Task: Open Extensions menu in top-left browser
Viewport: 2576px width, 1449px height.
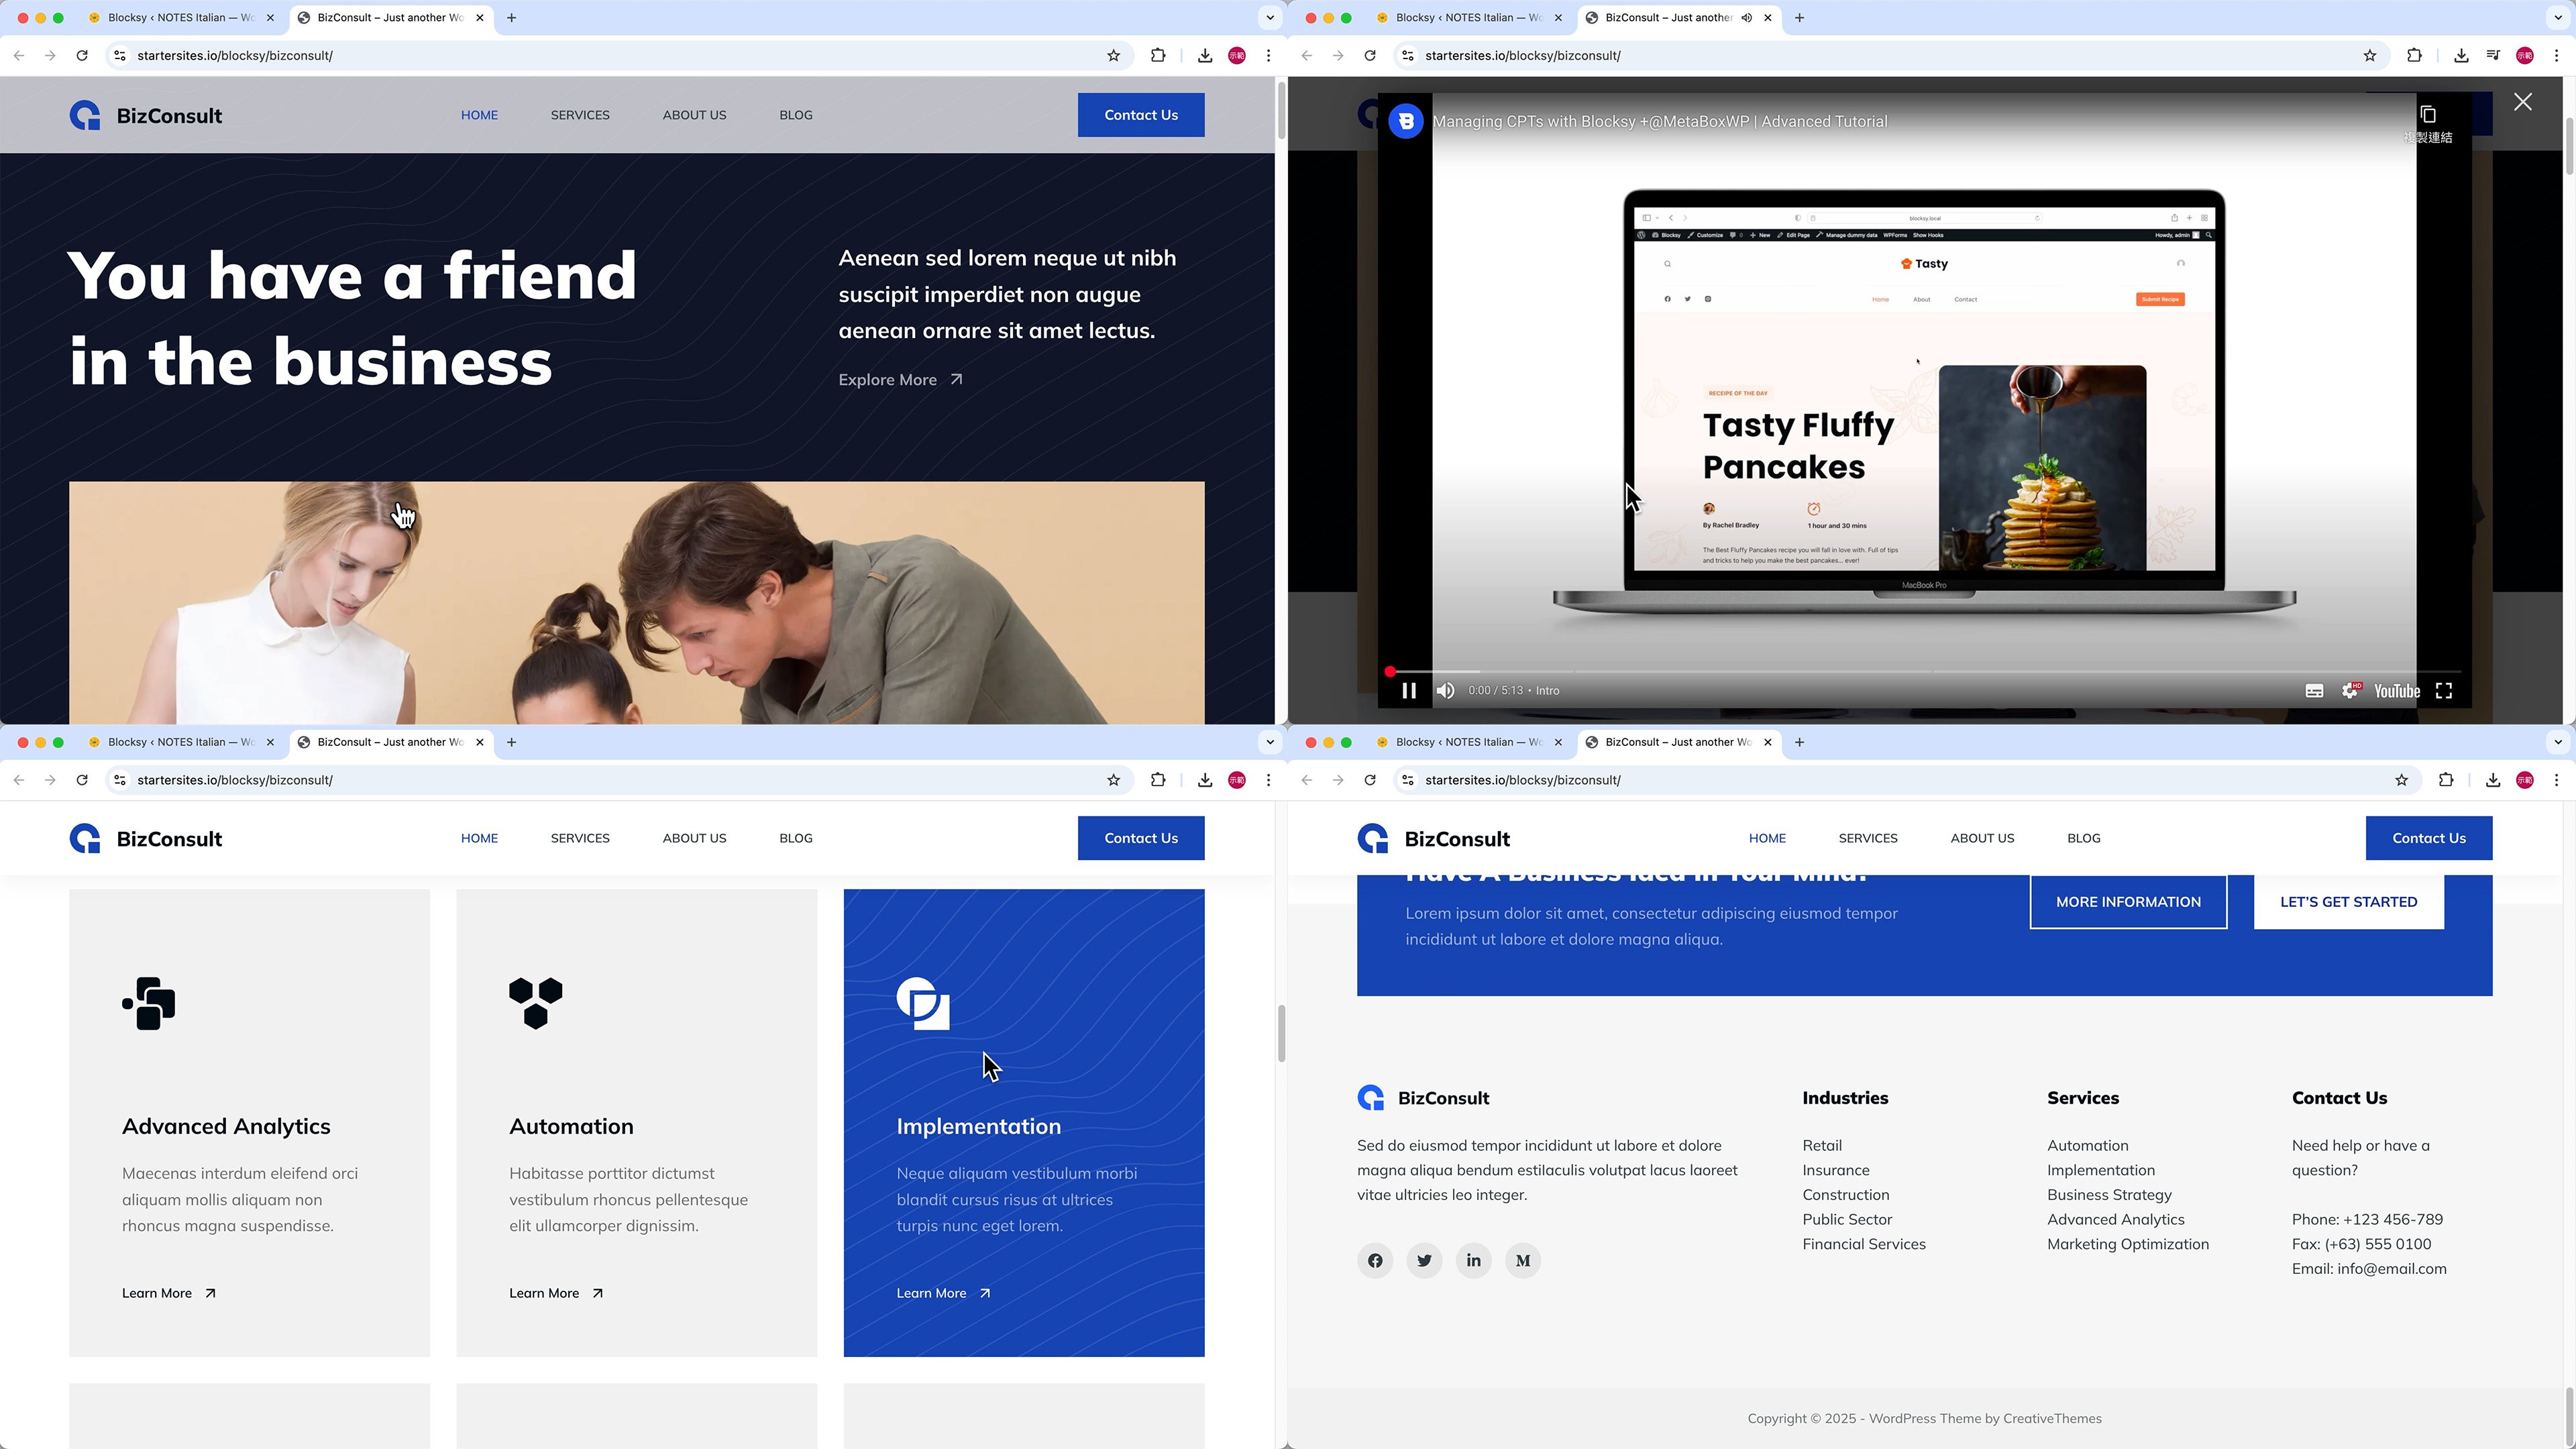Action: (1158, 56)
